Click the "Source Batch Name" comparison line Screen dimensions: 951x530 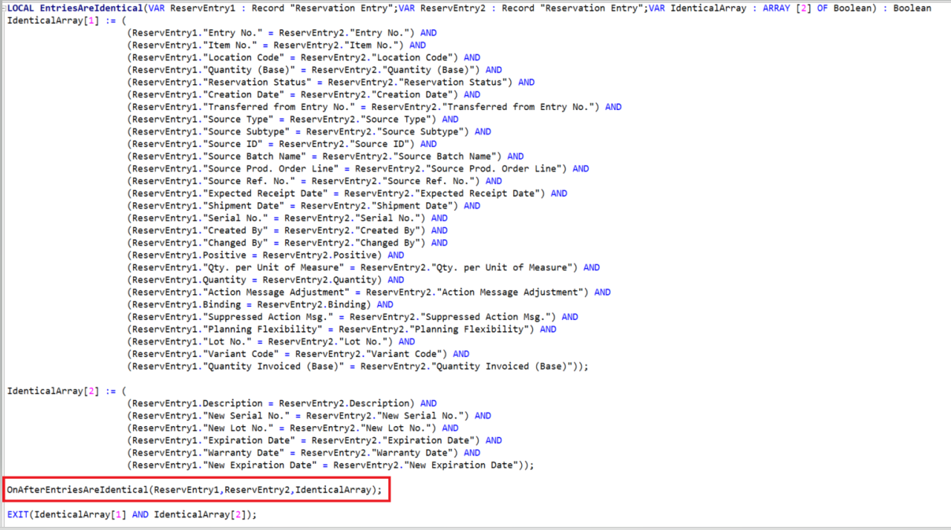click(324, 156)
